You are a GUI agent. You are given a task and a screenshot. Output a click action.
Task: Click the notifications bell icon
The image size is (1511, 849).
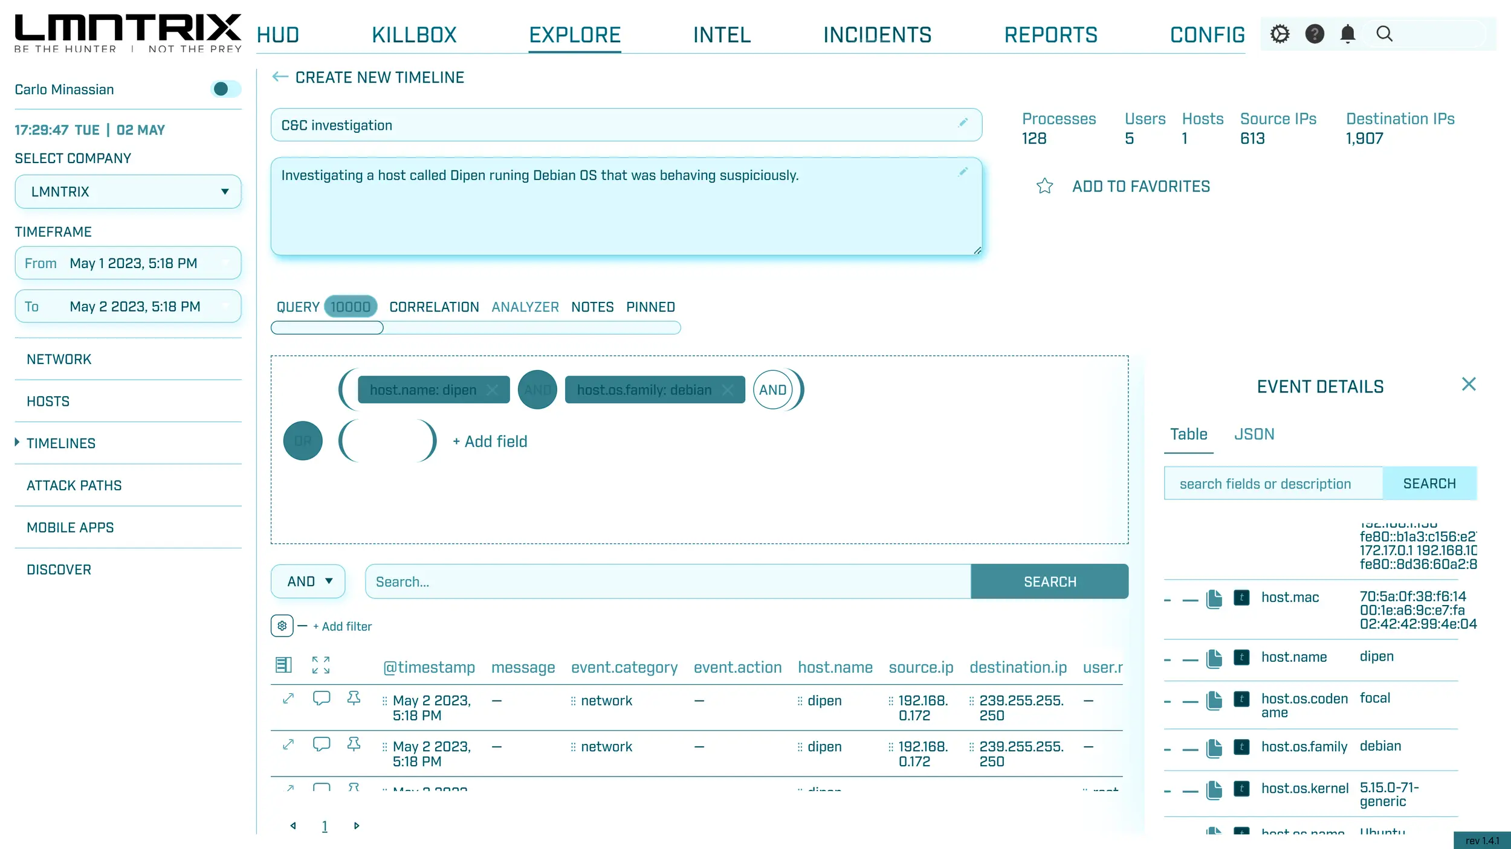click(x=1347, y=34)
